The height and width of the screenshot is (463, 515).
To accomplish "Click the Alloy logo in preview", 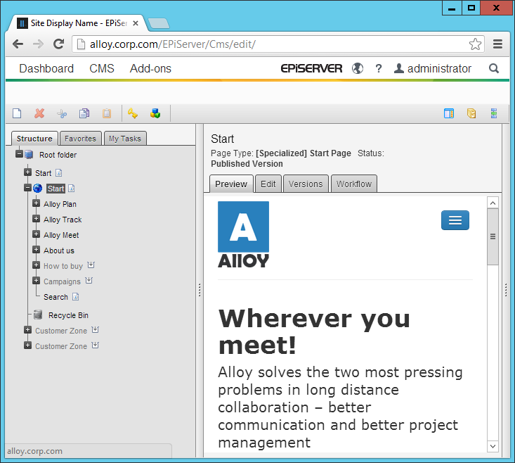I will point(243,235).
